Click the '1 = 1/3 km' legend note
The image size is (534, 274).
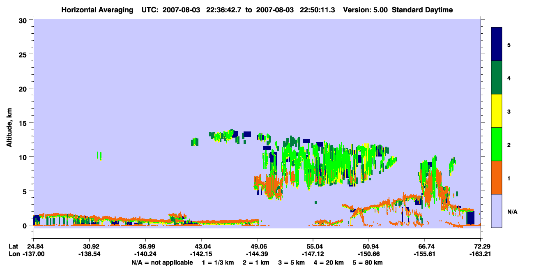pos(217,262)
